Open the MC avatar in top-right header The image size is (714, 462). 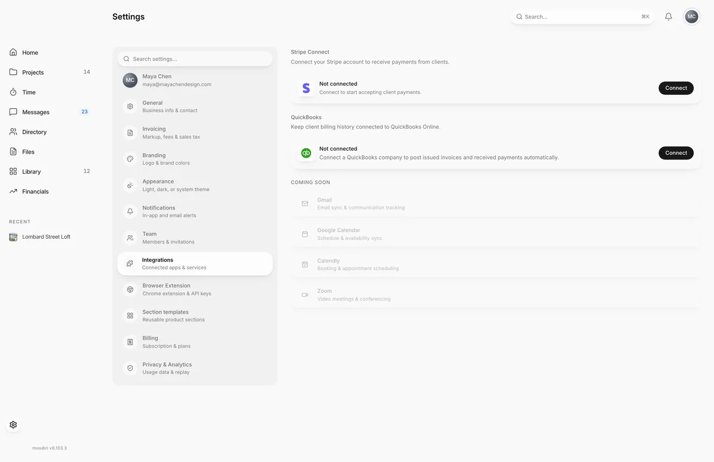pyautogui.click(x=691, y=17)
